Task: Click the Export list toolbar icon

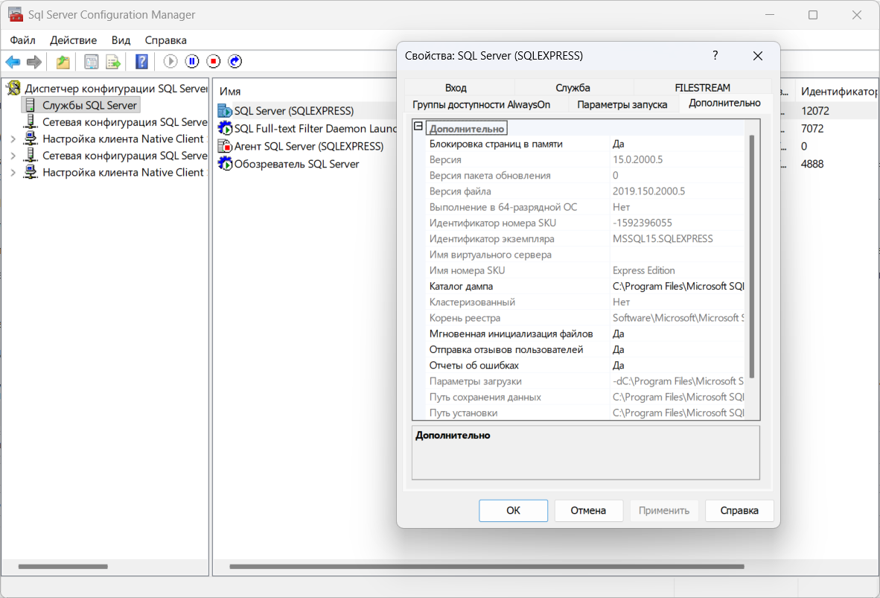Action: tap(112, 62)
